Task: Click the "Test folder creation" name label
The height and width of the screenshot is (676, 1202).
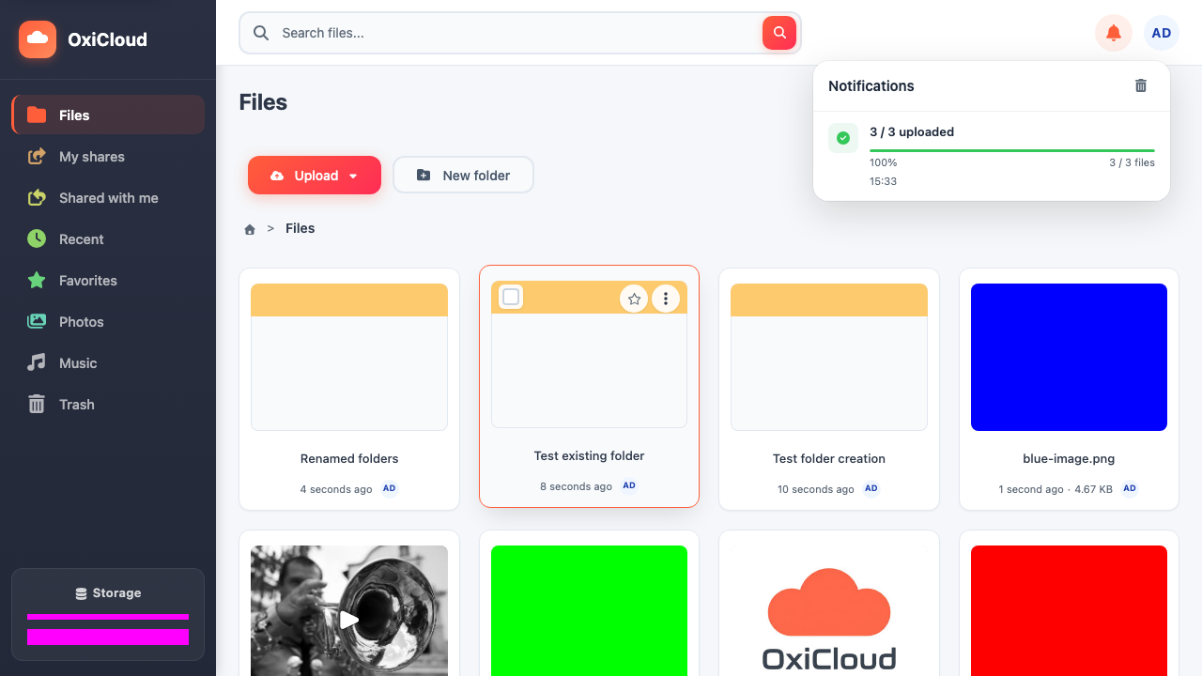Action: tap(829, 459)
